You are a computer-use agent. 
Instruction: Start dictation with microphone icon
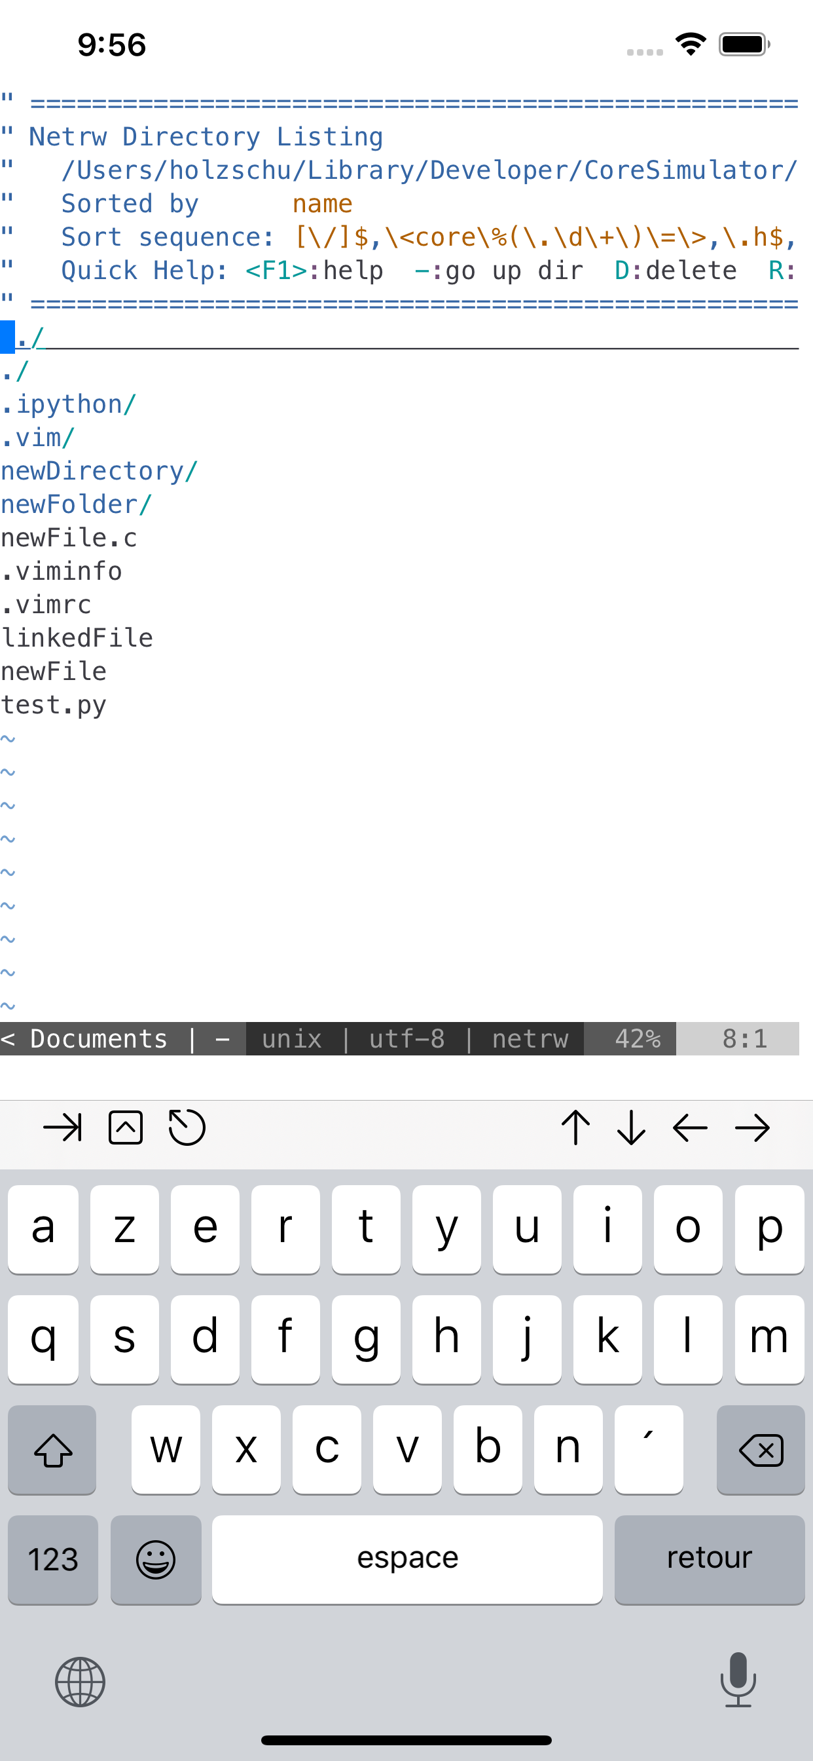pos(738,1680)
